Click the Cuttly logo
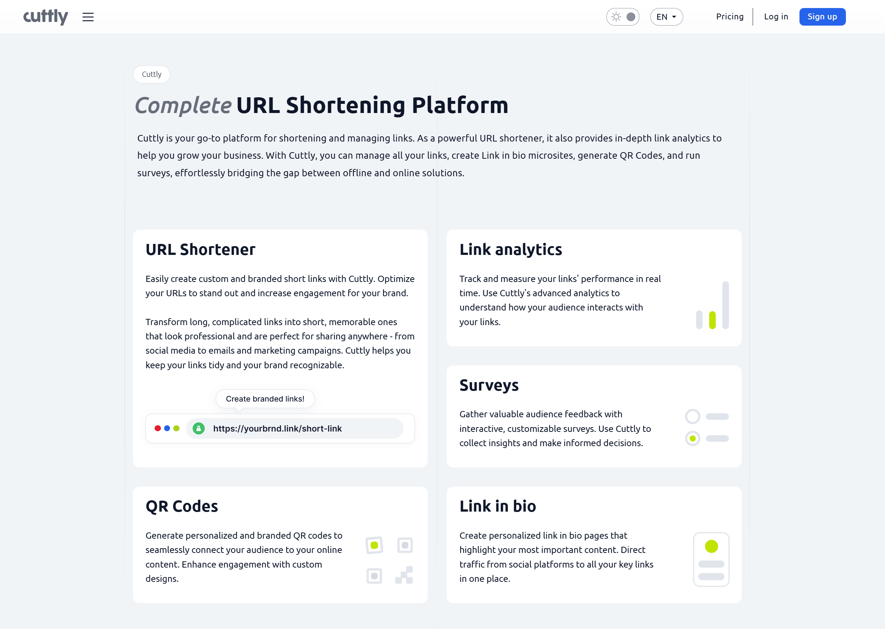Viewport: 885px width, 629px height. coord(46,17)
